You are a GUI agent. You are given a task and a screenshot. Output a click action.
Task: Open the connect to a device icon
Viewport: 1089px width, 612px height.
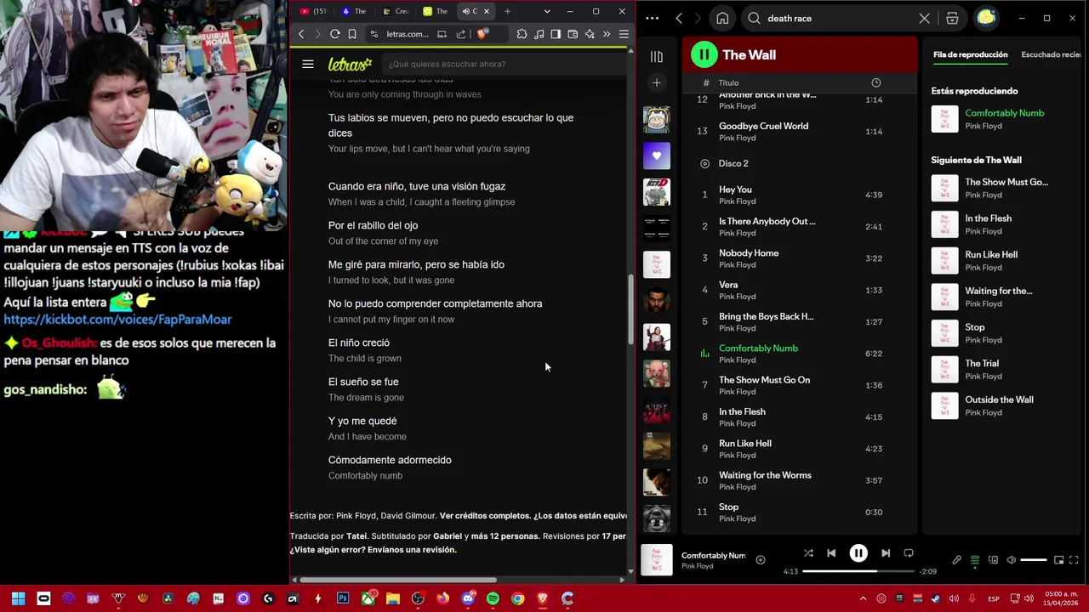pos(993,560)
